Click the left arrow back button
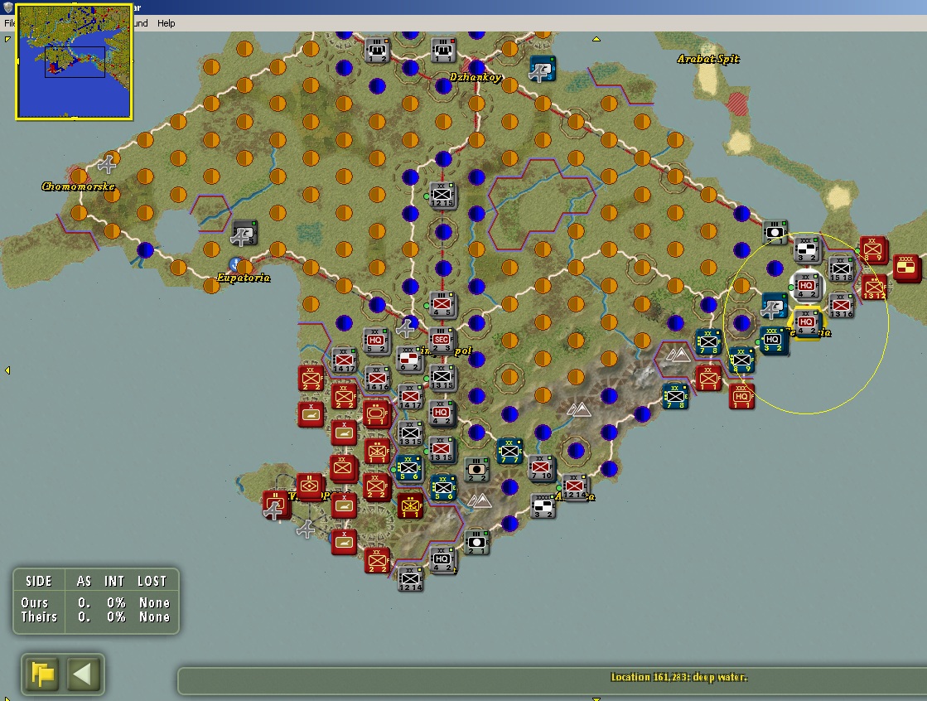This screenshot has width=927, height=701. coord(82,674)
